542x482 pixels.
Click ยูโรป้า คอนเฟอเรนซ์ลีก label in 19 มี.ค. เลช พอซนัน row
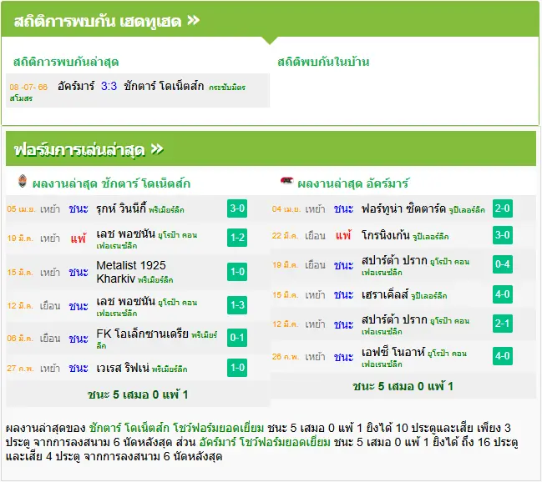click(x=147, y=240)
